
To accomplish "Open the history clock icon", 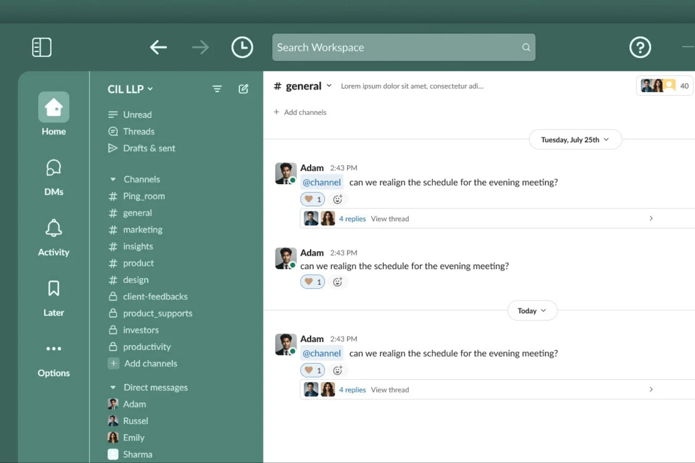I will 242,47.
